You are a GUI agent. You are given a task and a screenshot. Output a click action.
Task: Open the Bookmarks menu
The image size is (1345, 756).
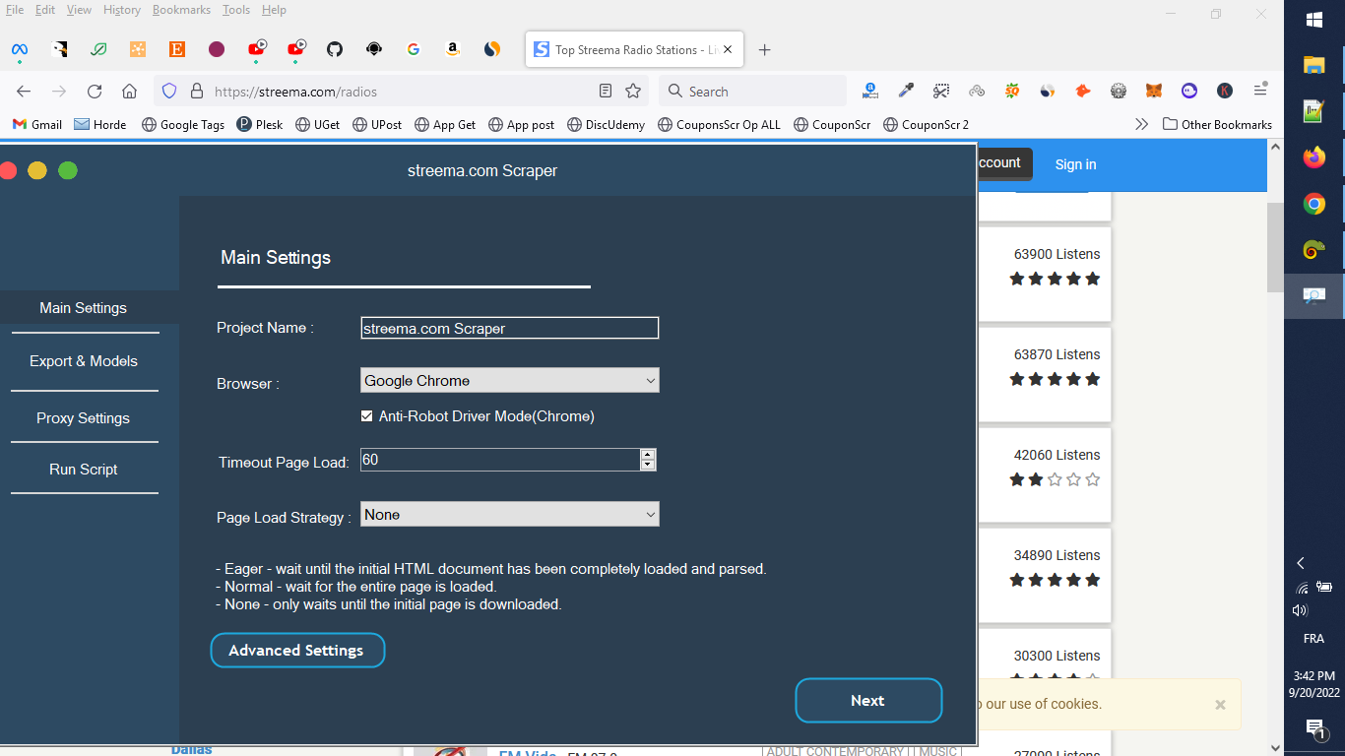click(181, 10)
